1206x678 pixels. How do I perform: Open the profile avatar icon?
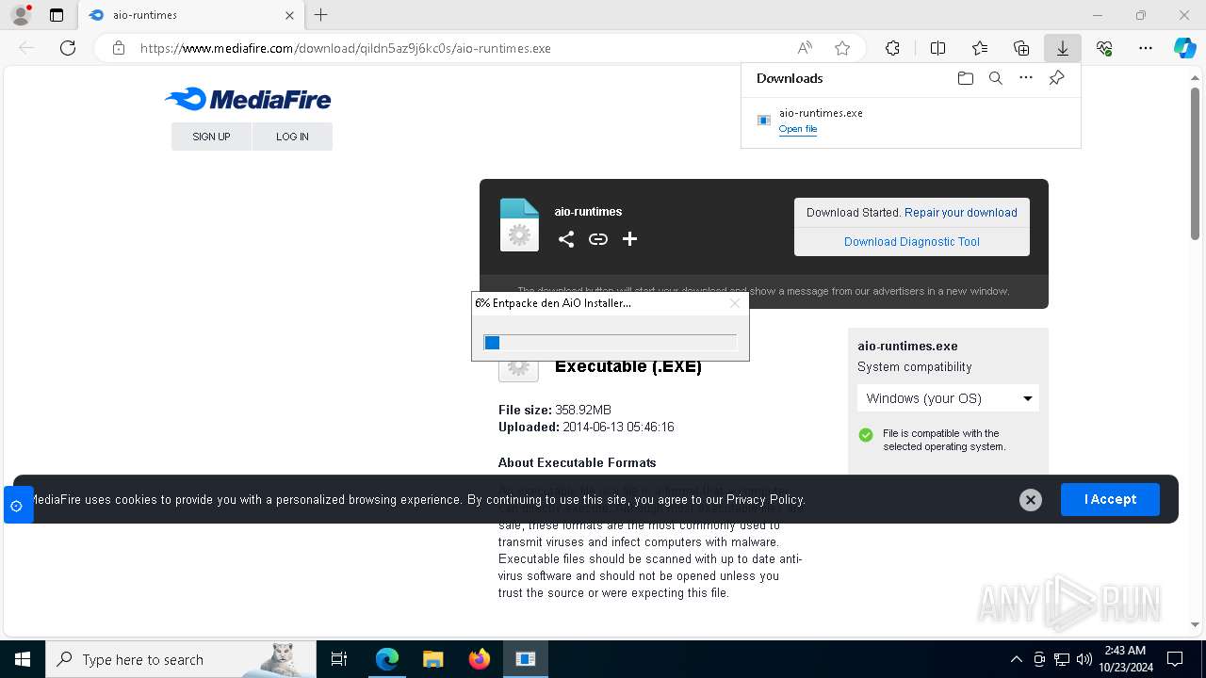pos(20,15)
